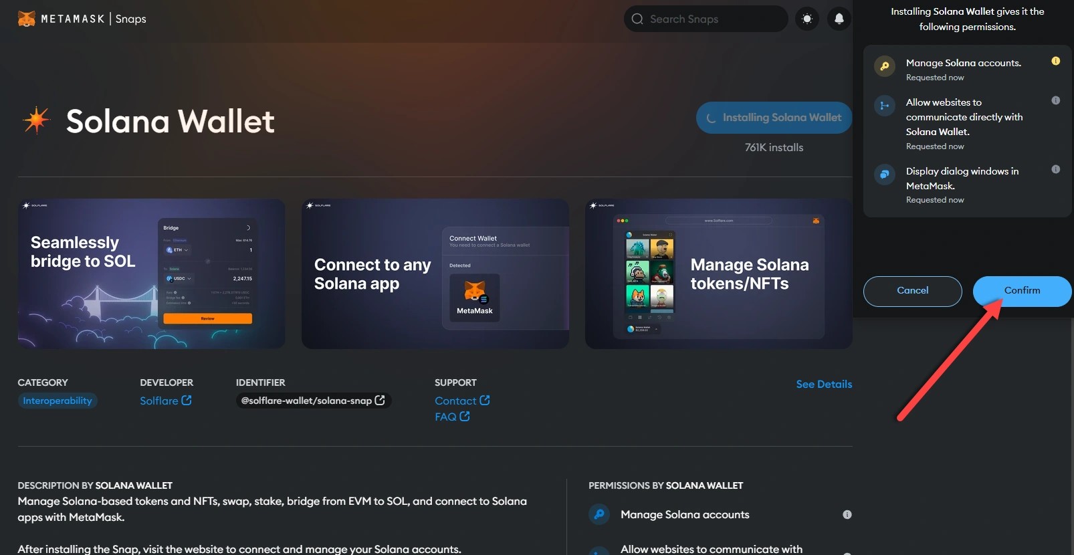Click key icon in install dialog permissions
The height and width of the screenshot is (555, 1074).
coord(885,66)
